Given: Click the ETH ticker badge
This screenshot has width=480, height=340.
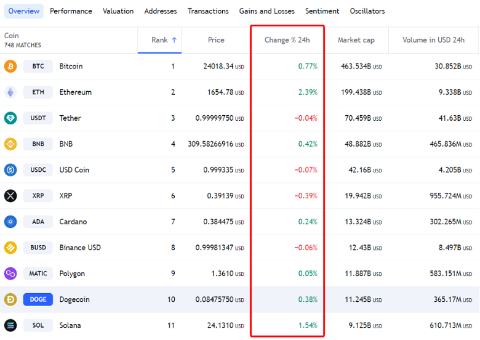Looking at the screenshot, I should coord(38,92).
